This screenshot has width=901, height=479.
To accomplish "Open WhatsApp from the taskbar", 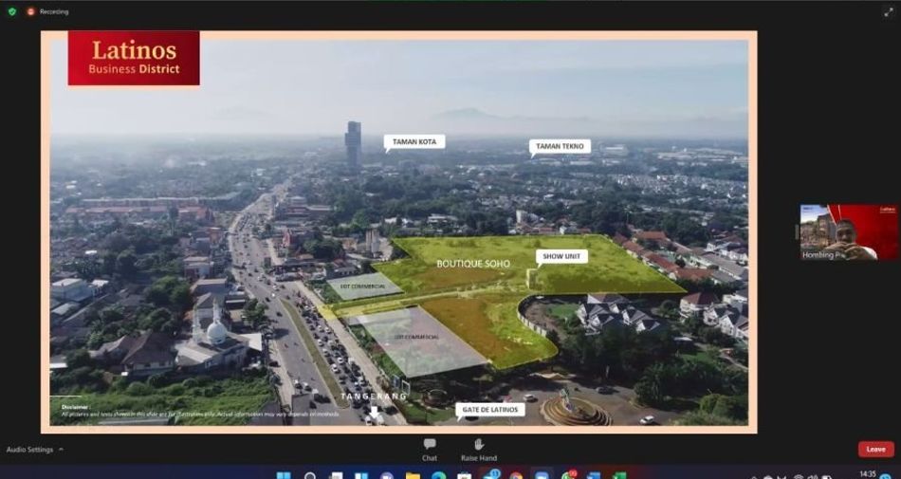I will pos(568,475).
